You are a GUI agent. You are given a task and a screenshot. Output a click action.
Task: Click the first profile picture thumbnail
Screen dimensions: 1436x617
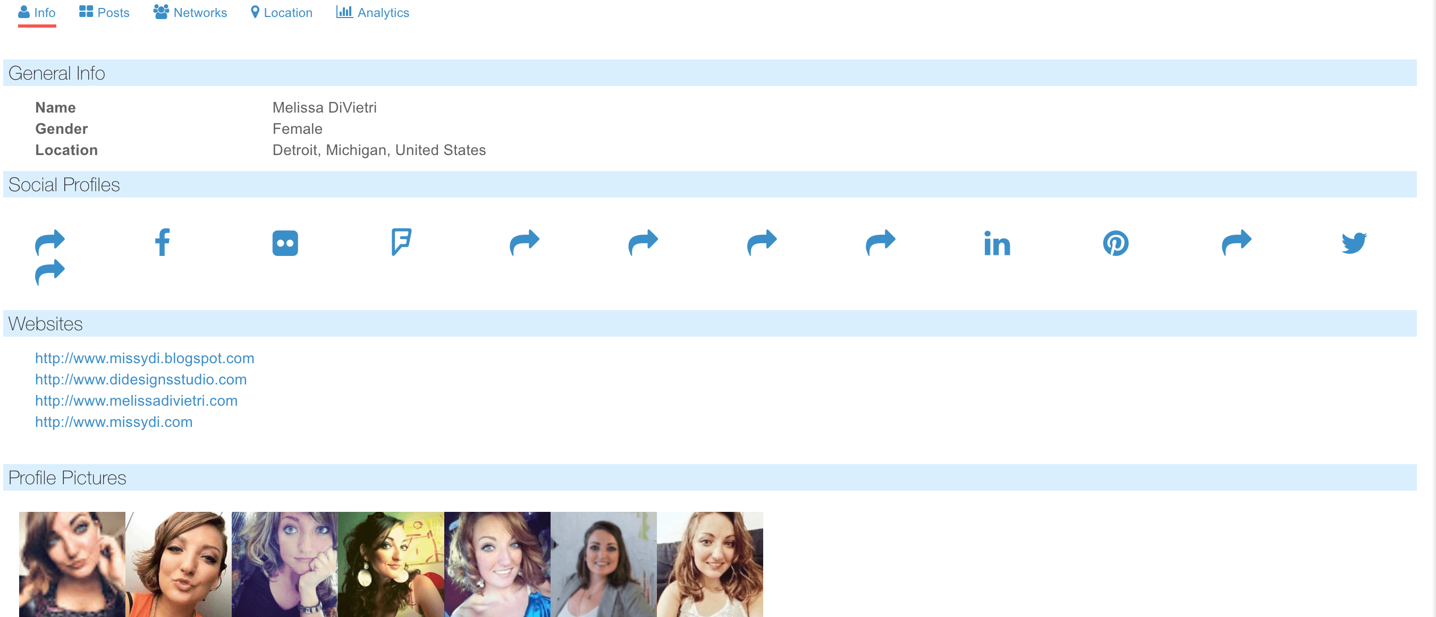72,563
